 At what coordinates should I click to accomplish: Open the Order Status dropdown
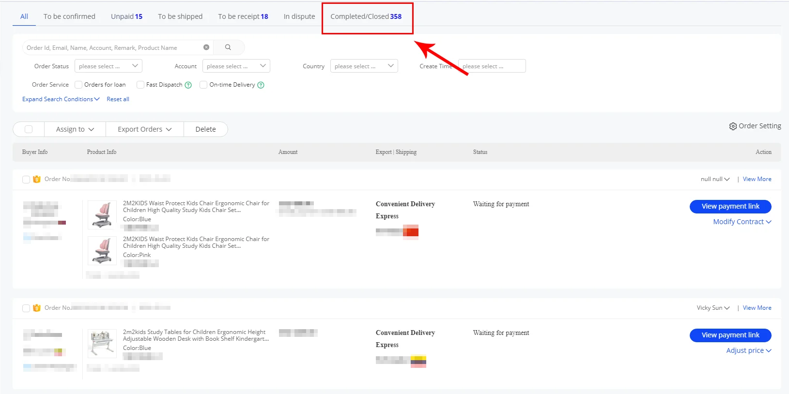point(108,66)
